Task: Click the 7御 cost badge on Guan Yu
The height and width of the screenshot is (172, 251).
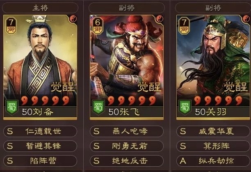Action: click(184, 25)
